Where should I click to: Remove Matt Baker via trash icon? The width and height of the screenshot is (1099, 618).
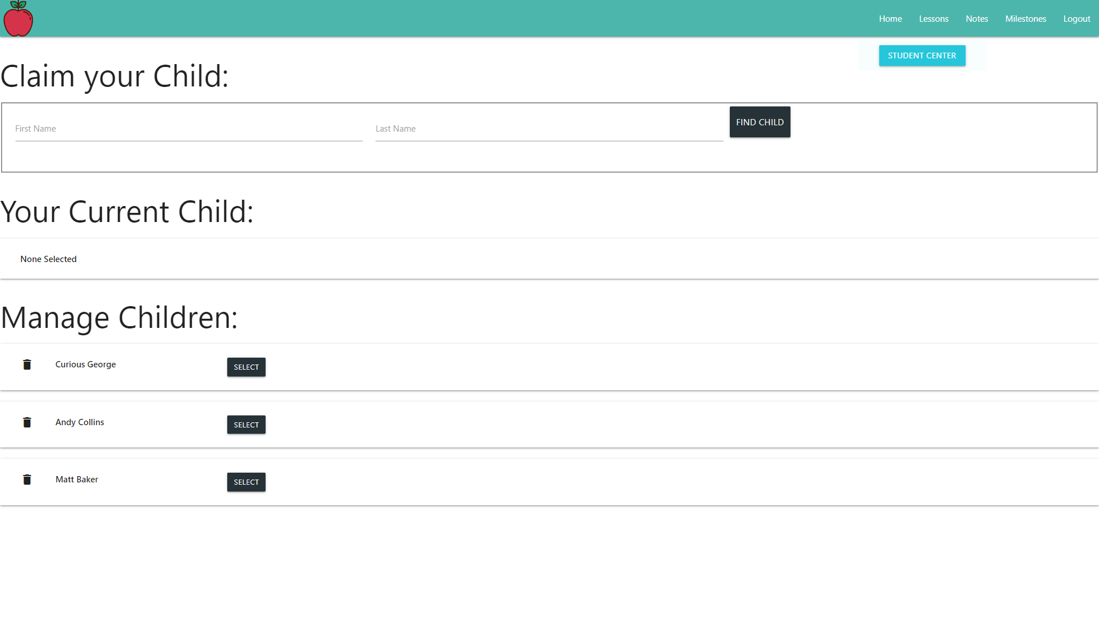point(27,480)
